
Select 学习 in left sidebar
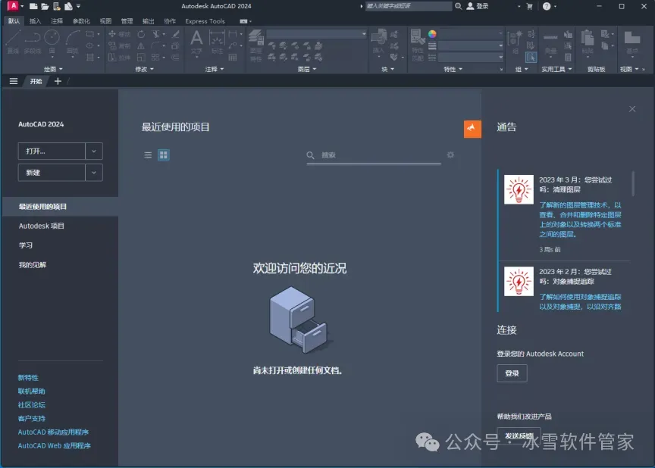pos(26,245)
